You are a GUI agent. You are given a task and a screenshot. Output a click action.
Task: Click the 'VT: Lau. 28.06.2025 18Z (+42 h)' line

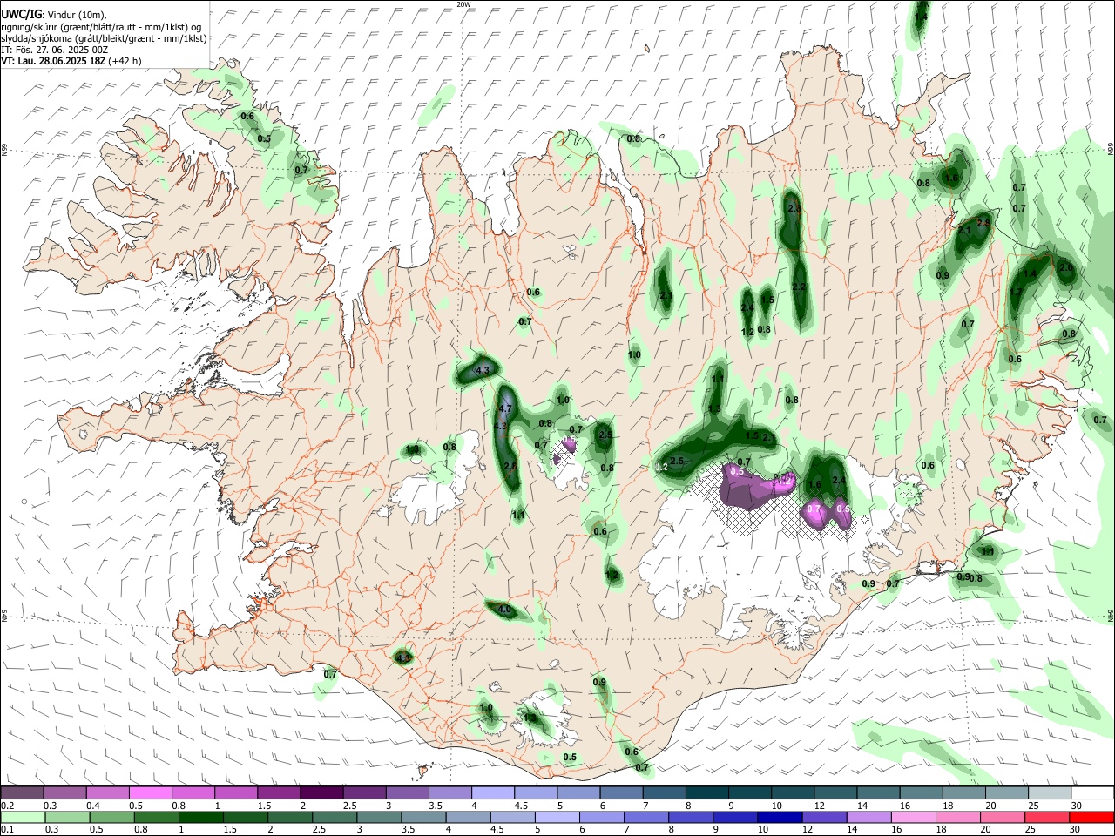[x=71, y=61]
